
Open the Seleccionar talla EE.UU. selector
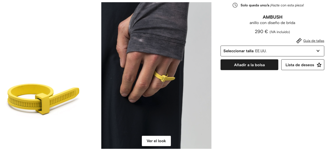272,51
